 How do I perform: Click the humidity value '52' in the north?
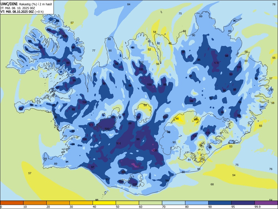149,49
